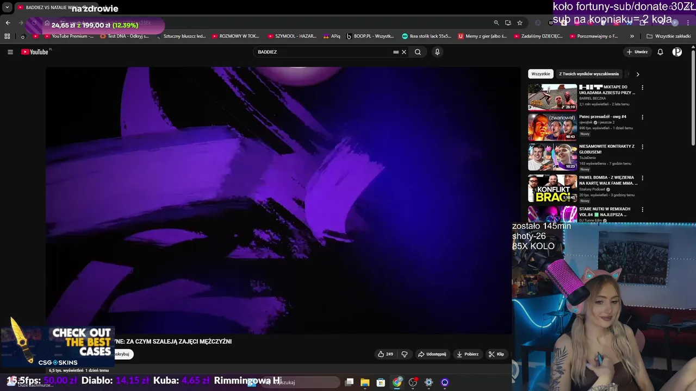
Task: Open the Porozmawiajmy o F bookmark
Action: pos(594,36)
